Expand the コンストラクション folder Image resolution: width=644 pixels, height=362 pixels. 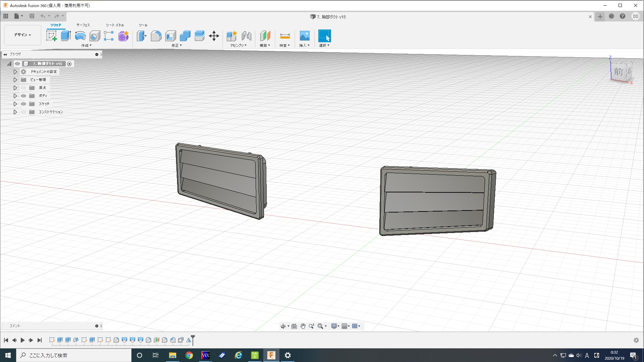tap(15, 112)
